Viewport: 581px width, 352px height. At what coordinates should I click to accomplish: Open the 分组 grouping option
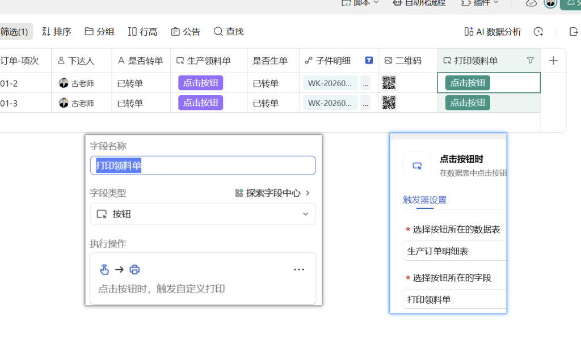click(x=99, y=32)
